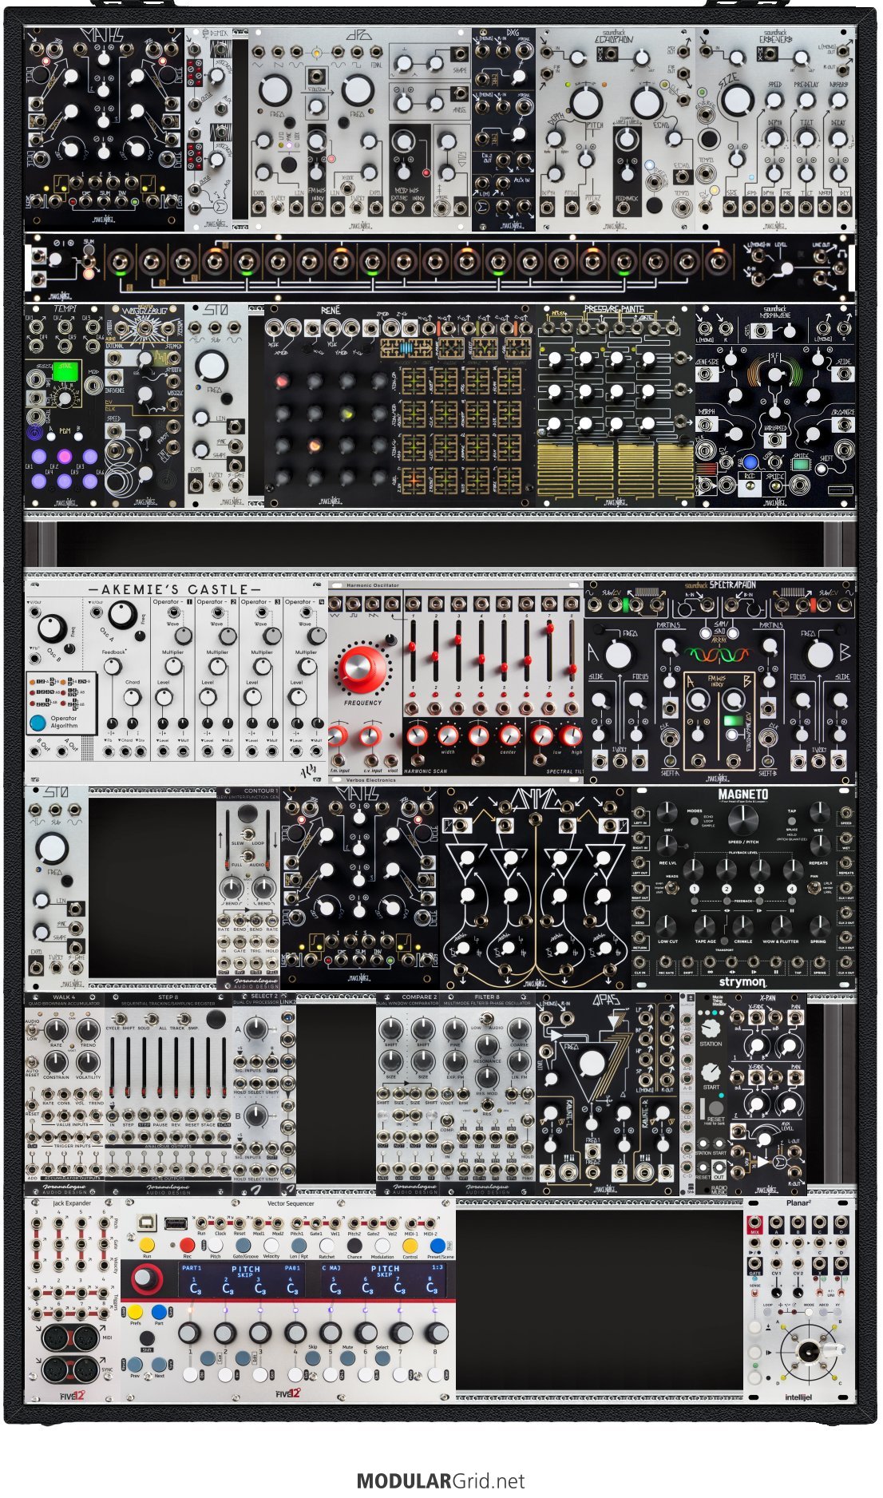Viewport: 883px width, 1498px height.
Task: Click the yellow Prefs button on Vector Sequencer
Action: (135, 1311)
